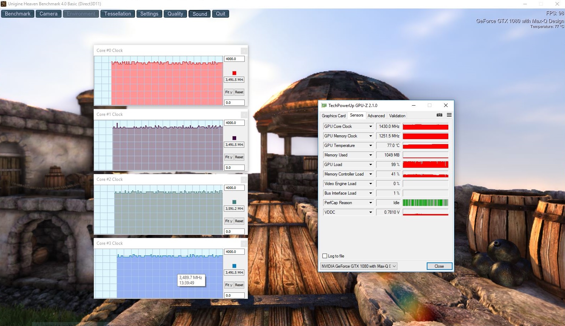Click the teal color swatch for Core #2
Viewport: 565px width, 326px height.
point(234,202)
